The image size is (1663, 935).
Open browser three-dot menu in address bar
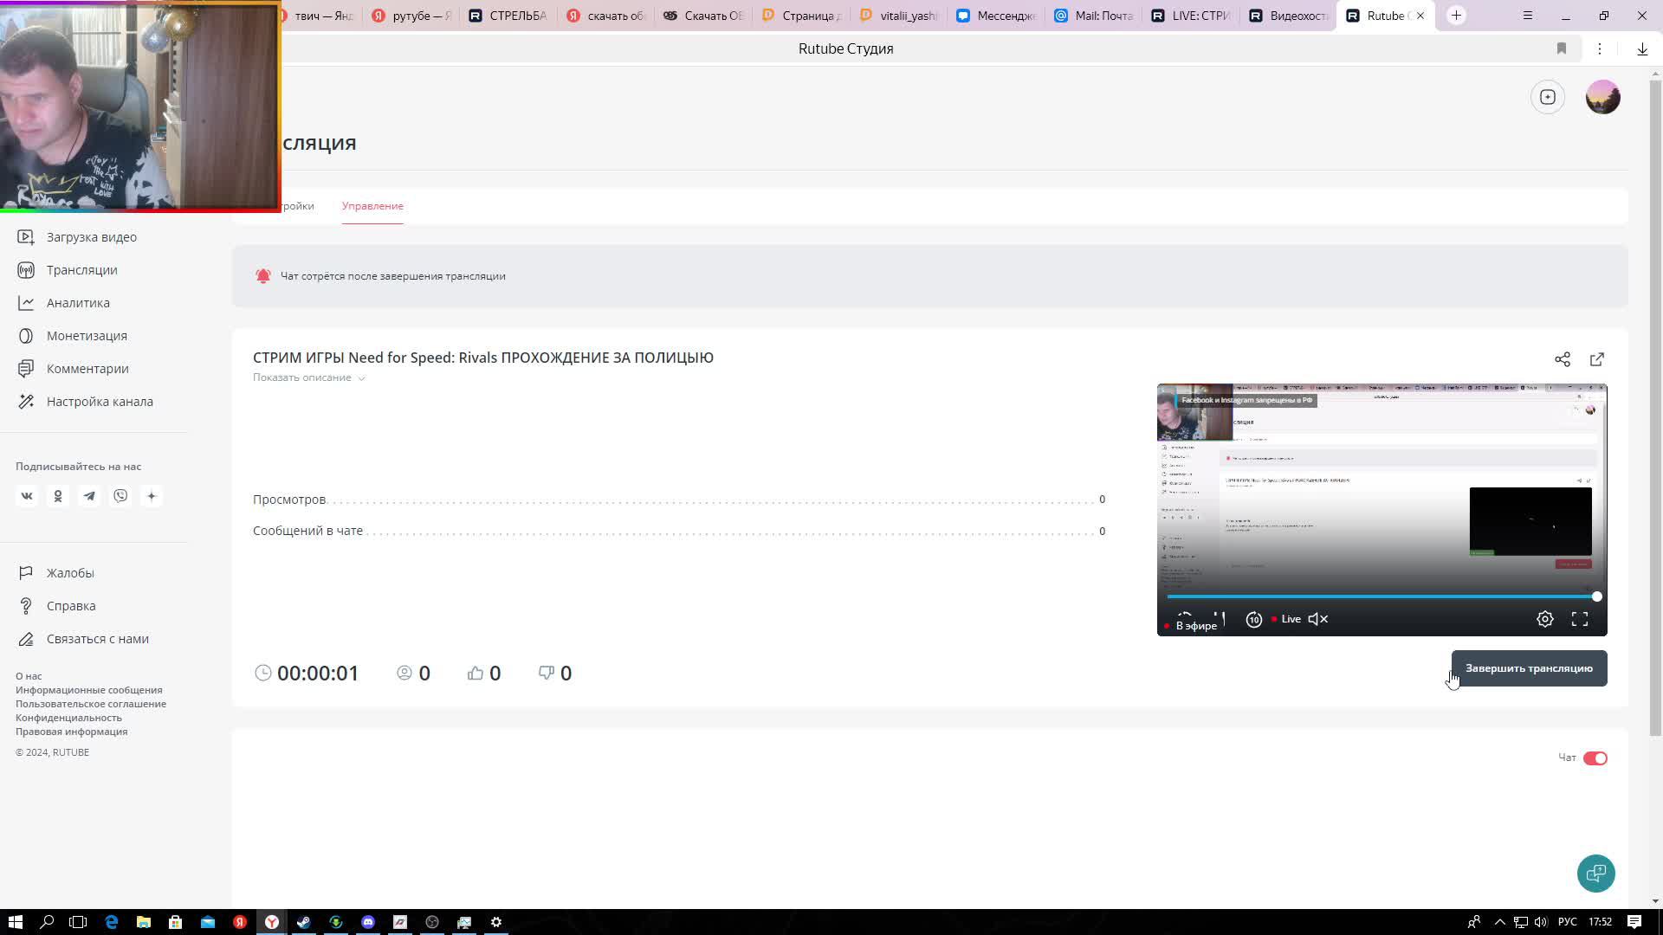[x=1600, y=48]
